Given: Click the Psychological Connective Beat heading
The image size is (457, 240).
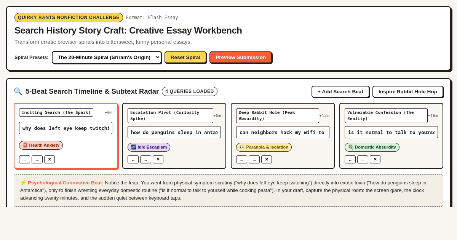Looking at the screenshot, I should (x=62, y=182).
